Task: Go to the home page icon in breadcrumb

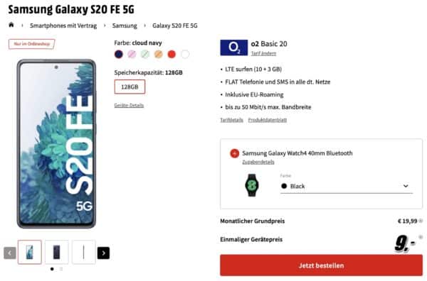Action: [11, 25]
